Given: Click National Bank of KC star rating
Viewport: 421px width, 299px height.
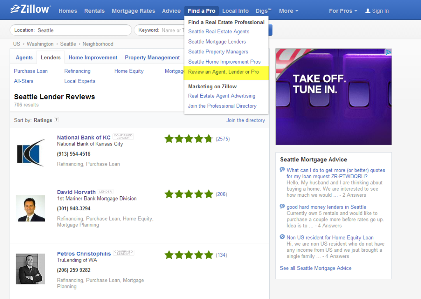Looking at the screenshot, I should (189, 139).
